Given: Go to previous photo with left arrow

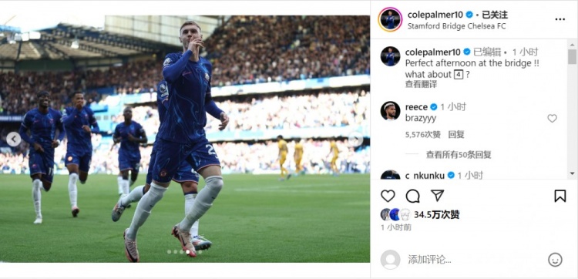Looking at the screenshot, I should 14,139.
